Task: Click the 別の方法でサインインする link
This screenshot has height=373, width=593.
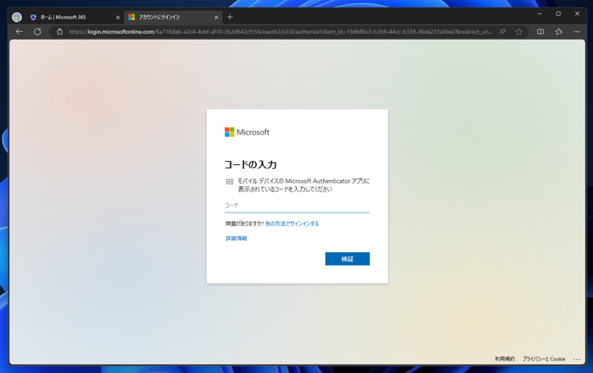Action: point(292,223)
